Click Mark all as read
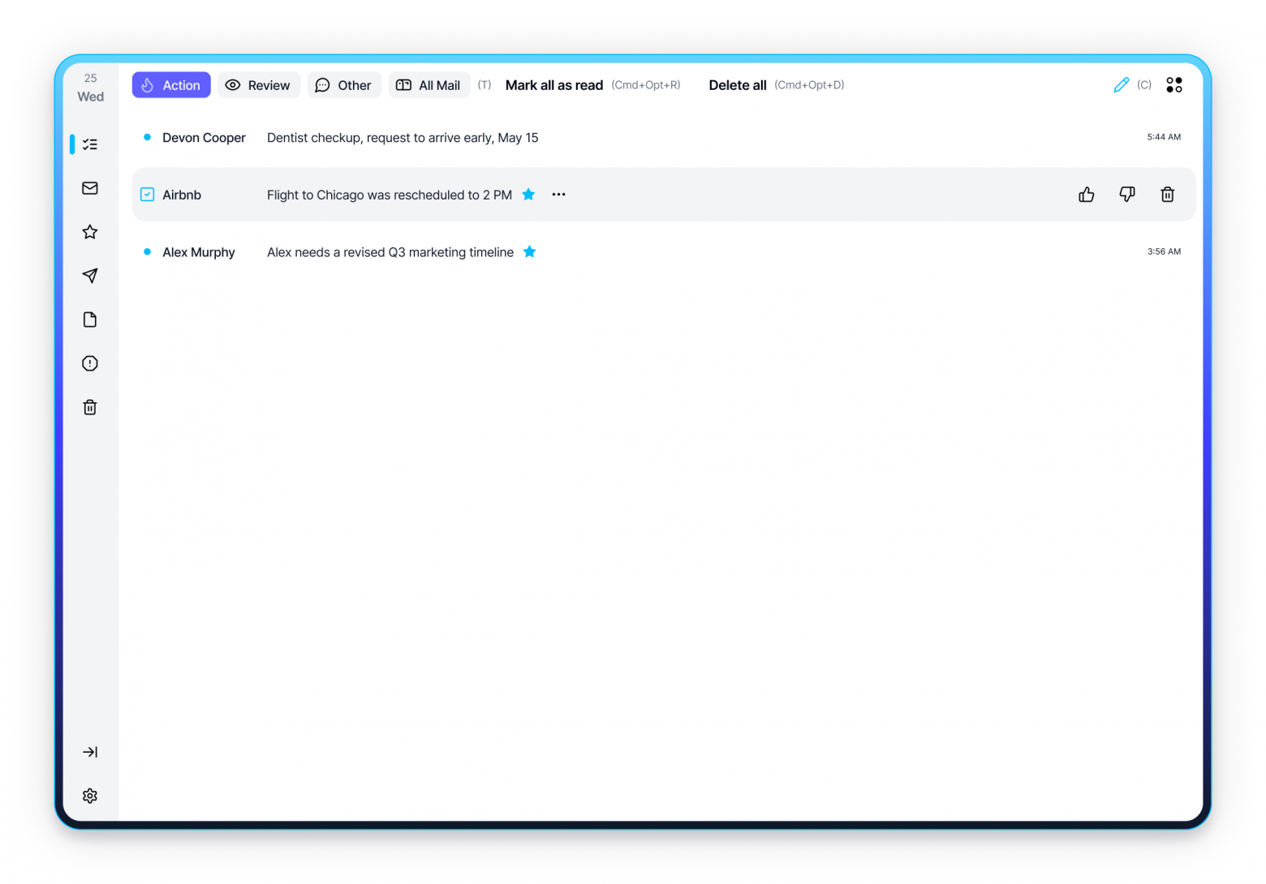 554,85
